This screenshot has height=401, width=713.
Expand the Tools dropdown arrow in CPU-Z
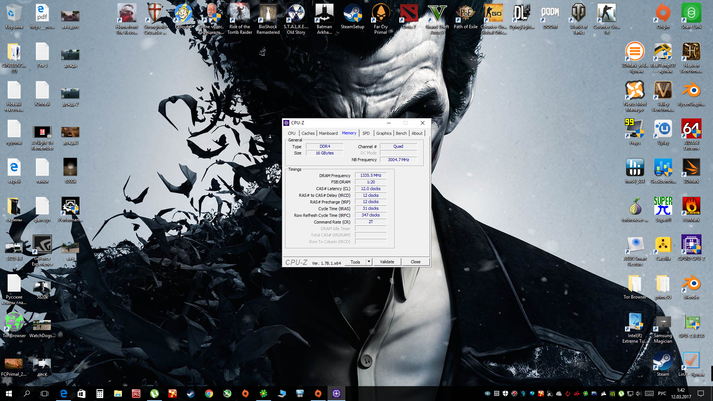point(369,262)
